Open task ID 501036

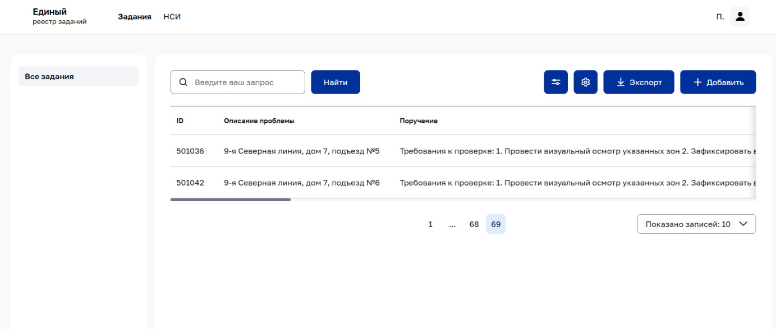coord(190,151)
